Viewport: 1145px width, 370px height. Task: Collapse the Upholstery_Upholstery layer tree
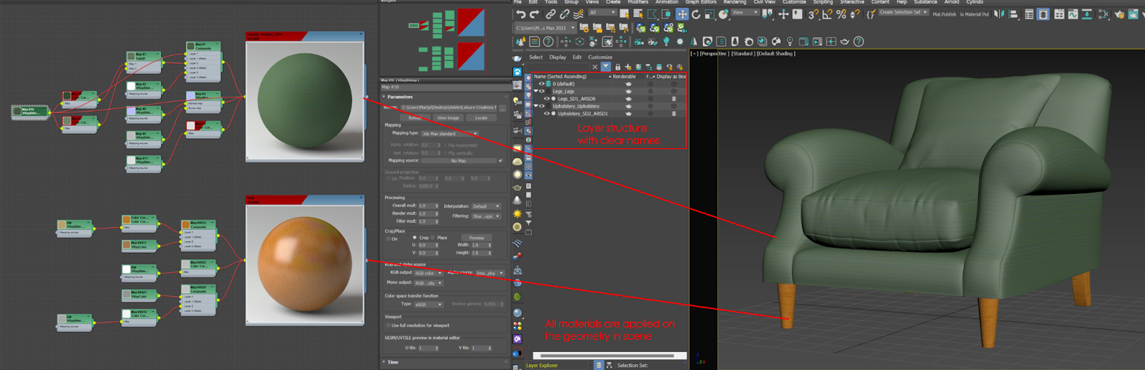click(x=536, y=106)
